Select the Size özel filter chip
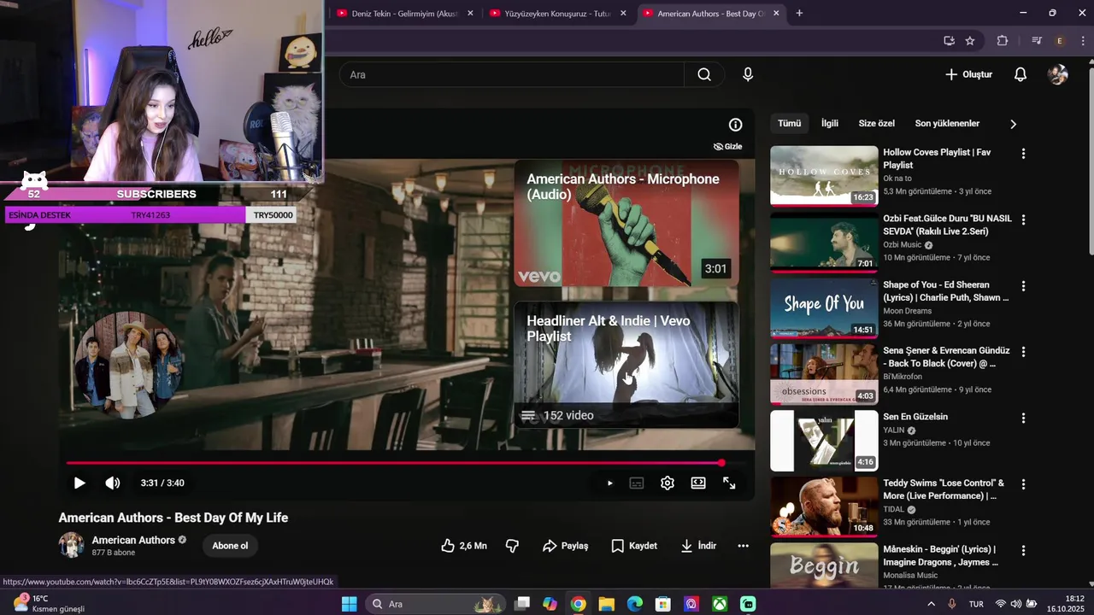This screenshot has height=615, width=1094. coord(877,124)
